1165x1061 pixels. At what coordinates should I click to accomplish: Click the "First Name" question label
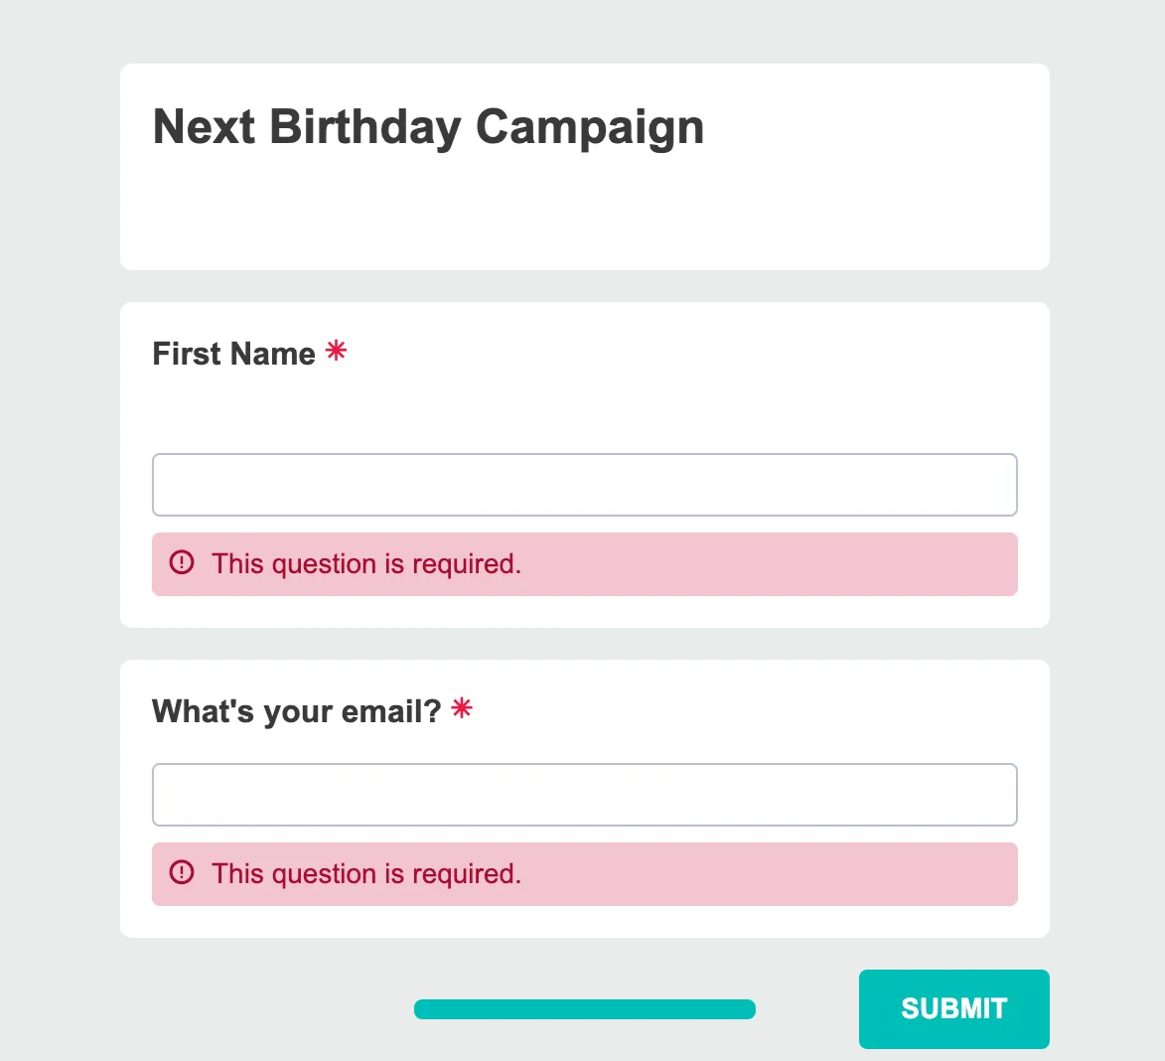coord(234,354)
